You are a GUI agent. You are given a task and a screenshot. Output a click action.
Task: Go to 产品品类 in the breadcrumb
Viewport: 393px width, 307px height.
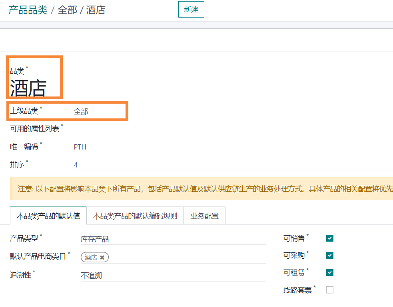point(28,10)
